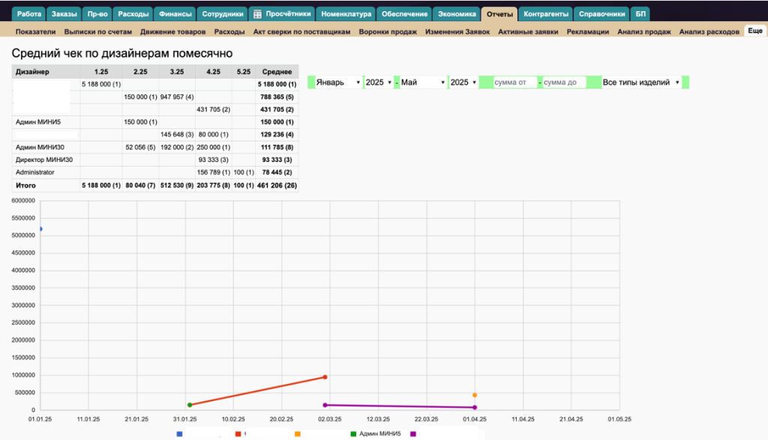Image resolution: width=768 pixels, height=440 pixels.
Task: Open the Анализ продаж report link
Action: point(643,32)
